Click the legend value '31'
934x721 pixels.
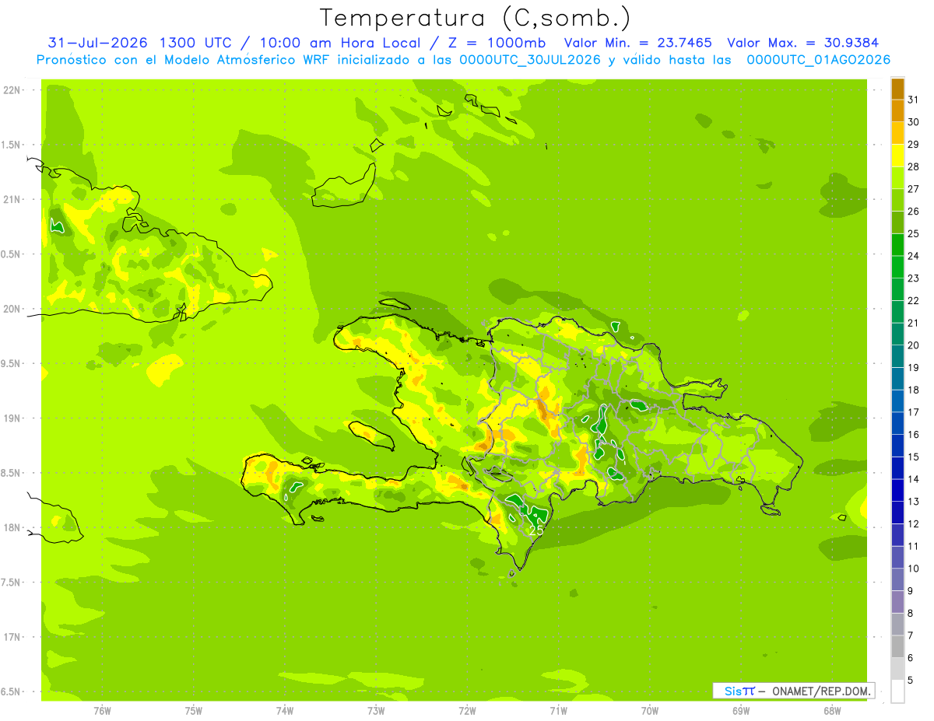pos(914,100)
